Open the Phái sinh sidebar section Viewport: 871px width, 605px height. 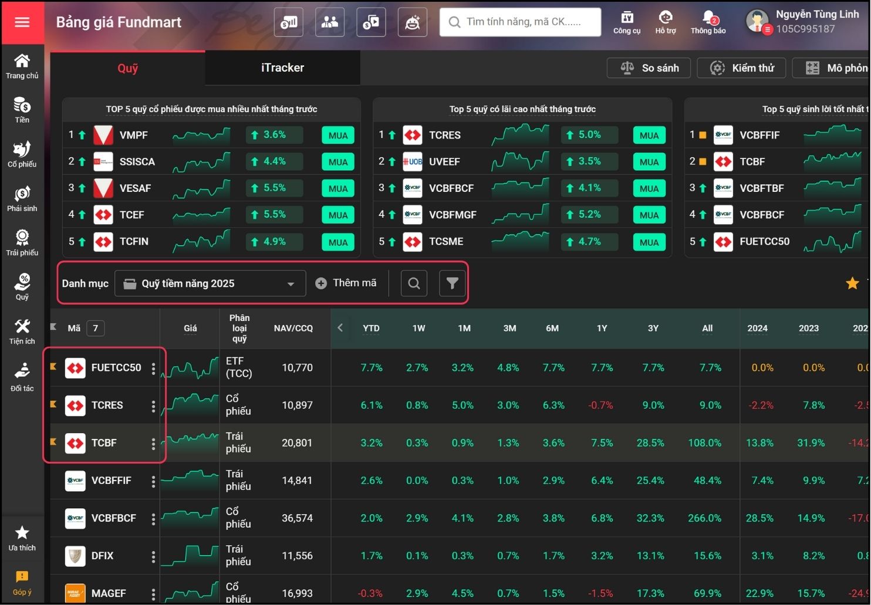coord(22,199)
